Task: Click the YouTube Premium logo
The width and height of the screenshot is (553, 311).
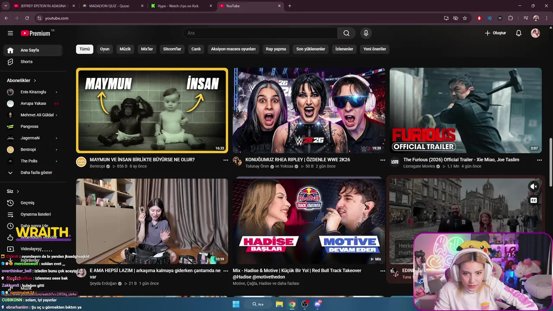Action: (x=35, y=33)
